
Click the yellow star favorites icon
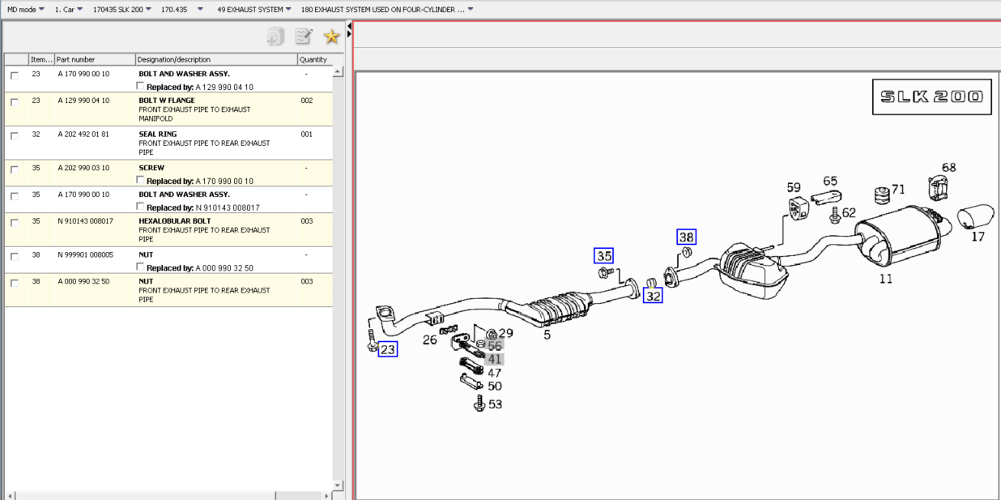[x=331, y=36]
